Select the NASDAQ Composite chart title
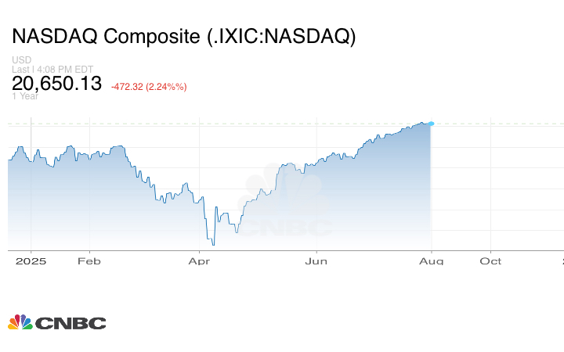This screenshot has height=352, width=564. (183, 37)
